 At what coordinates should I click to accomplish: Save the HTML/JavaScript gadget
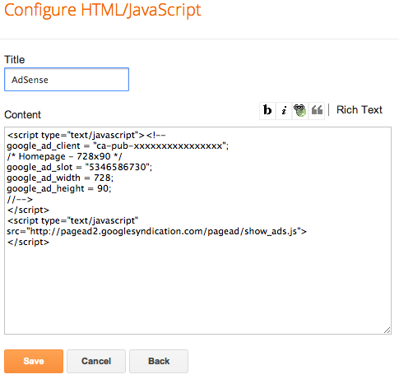(x=34, y=361)
